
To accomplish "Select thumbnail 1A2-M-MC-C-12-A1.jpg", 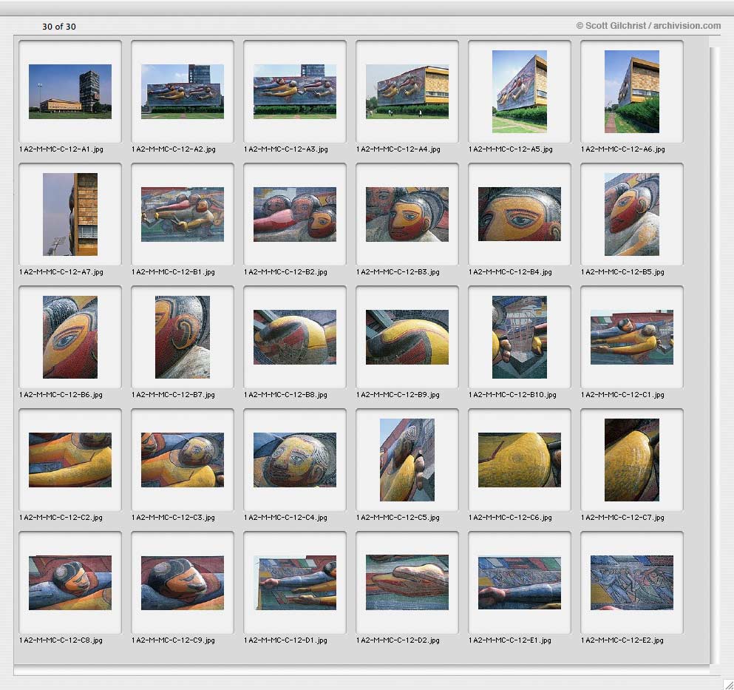I will click(70, 92).
